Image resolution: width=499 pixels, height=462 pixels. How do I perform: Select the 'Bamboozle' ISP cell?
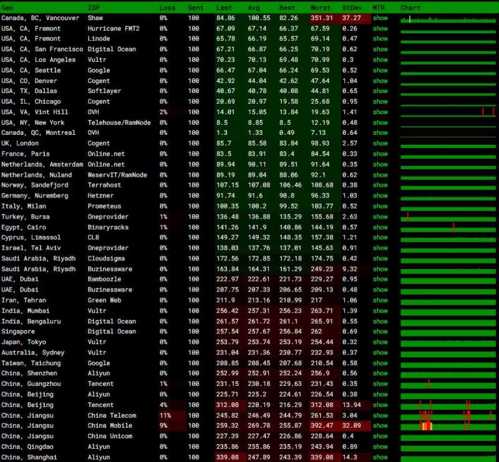[104, 280]
